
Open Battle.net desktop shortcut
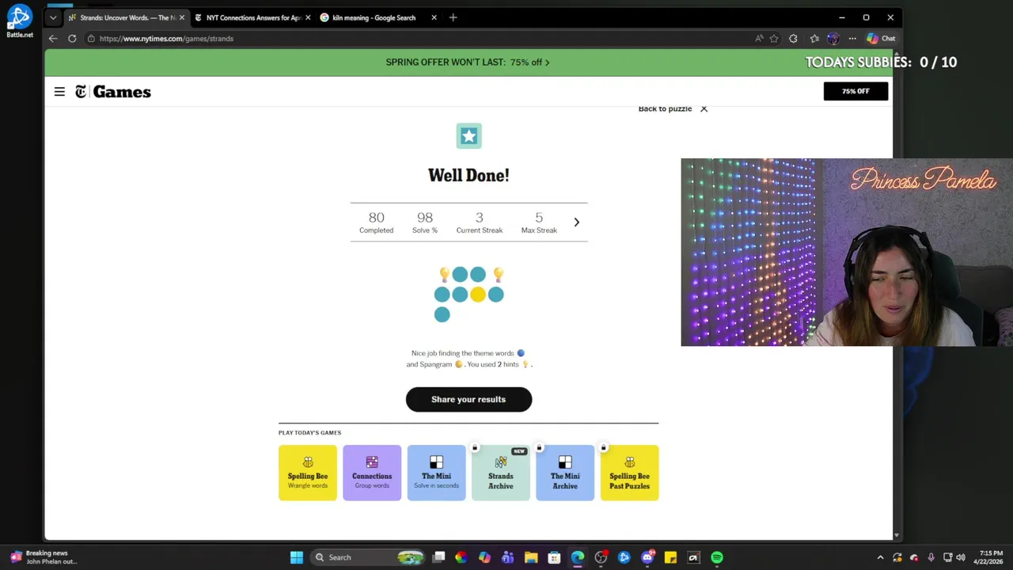point(20,21)
